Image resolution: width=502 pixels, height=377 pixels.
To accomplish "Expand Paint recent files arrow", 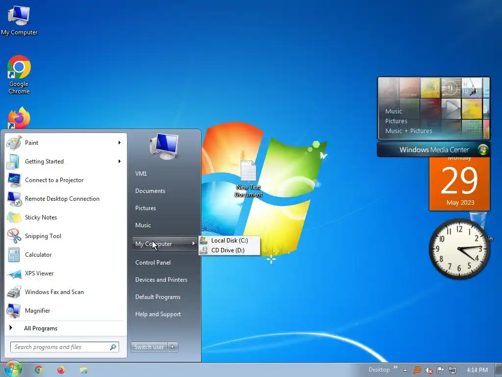I will click(x=120, y=143).
